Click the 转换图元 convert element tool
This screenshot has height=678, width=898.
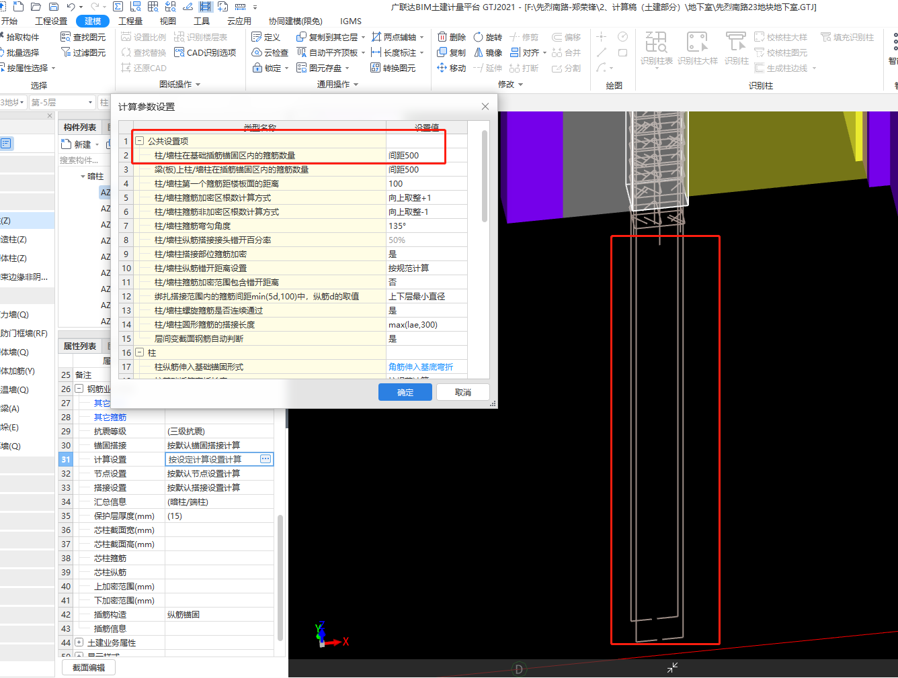point(393,68)
